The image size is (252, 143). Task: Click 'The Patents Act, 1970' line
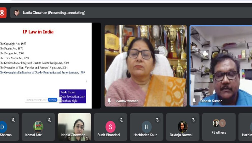[x=12, y=48]
